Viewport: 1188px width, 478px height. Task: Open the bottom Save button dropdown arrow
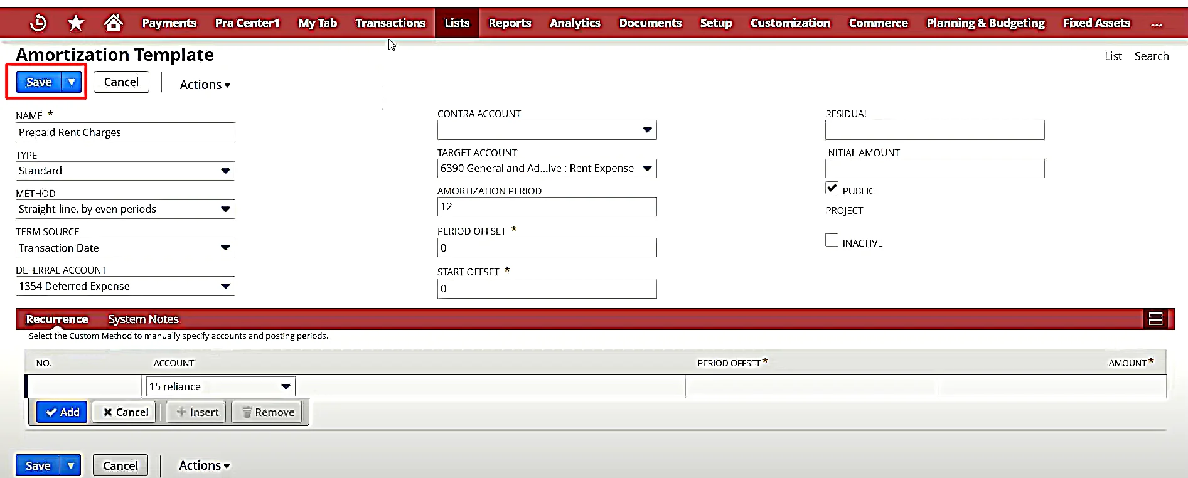pos(71,465)
